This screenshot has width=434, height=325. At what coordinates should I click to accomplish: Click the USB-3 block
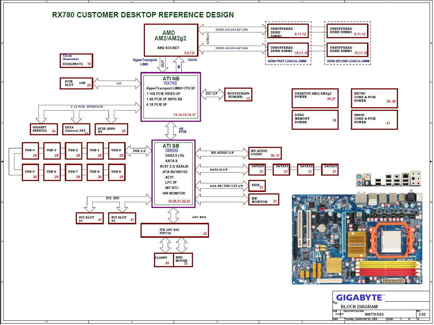tap(52, 151)
